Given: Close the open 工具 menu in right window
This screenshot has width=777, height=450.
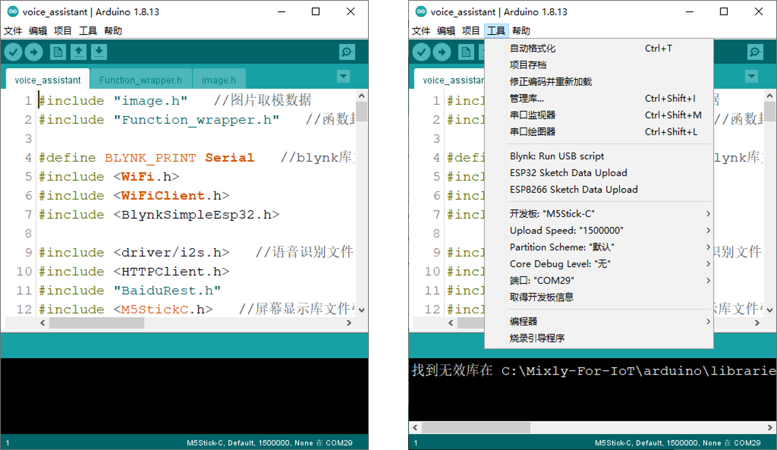Looking at the screenshot, I should pyautogui.click(x=496, y=31).
